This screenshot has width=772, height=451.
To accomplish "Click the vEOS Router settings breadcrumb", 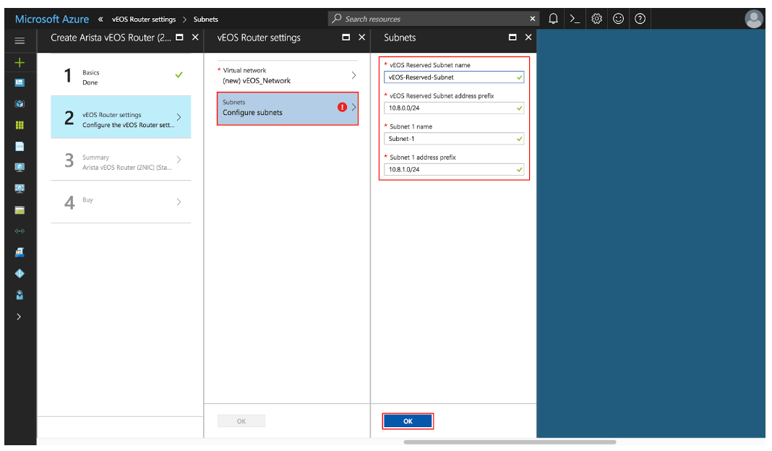I will pos(144,20).
